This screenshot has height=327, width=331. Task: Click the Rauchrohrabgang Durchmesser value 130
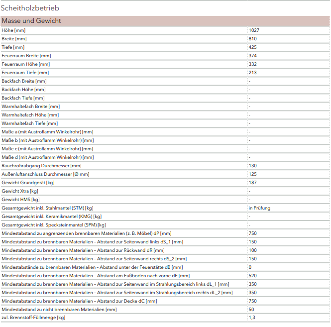tap(252, 166)
